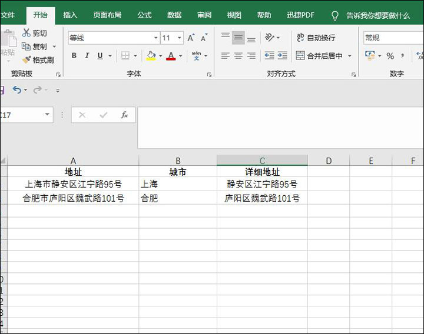Apply yellow fill color bucket
This screenshot has height=334, width=424.
coord(151,56)
